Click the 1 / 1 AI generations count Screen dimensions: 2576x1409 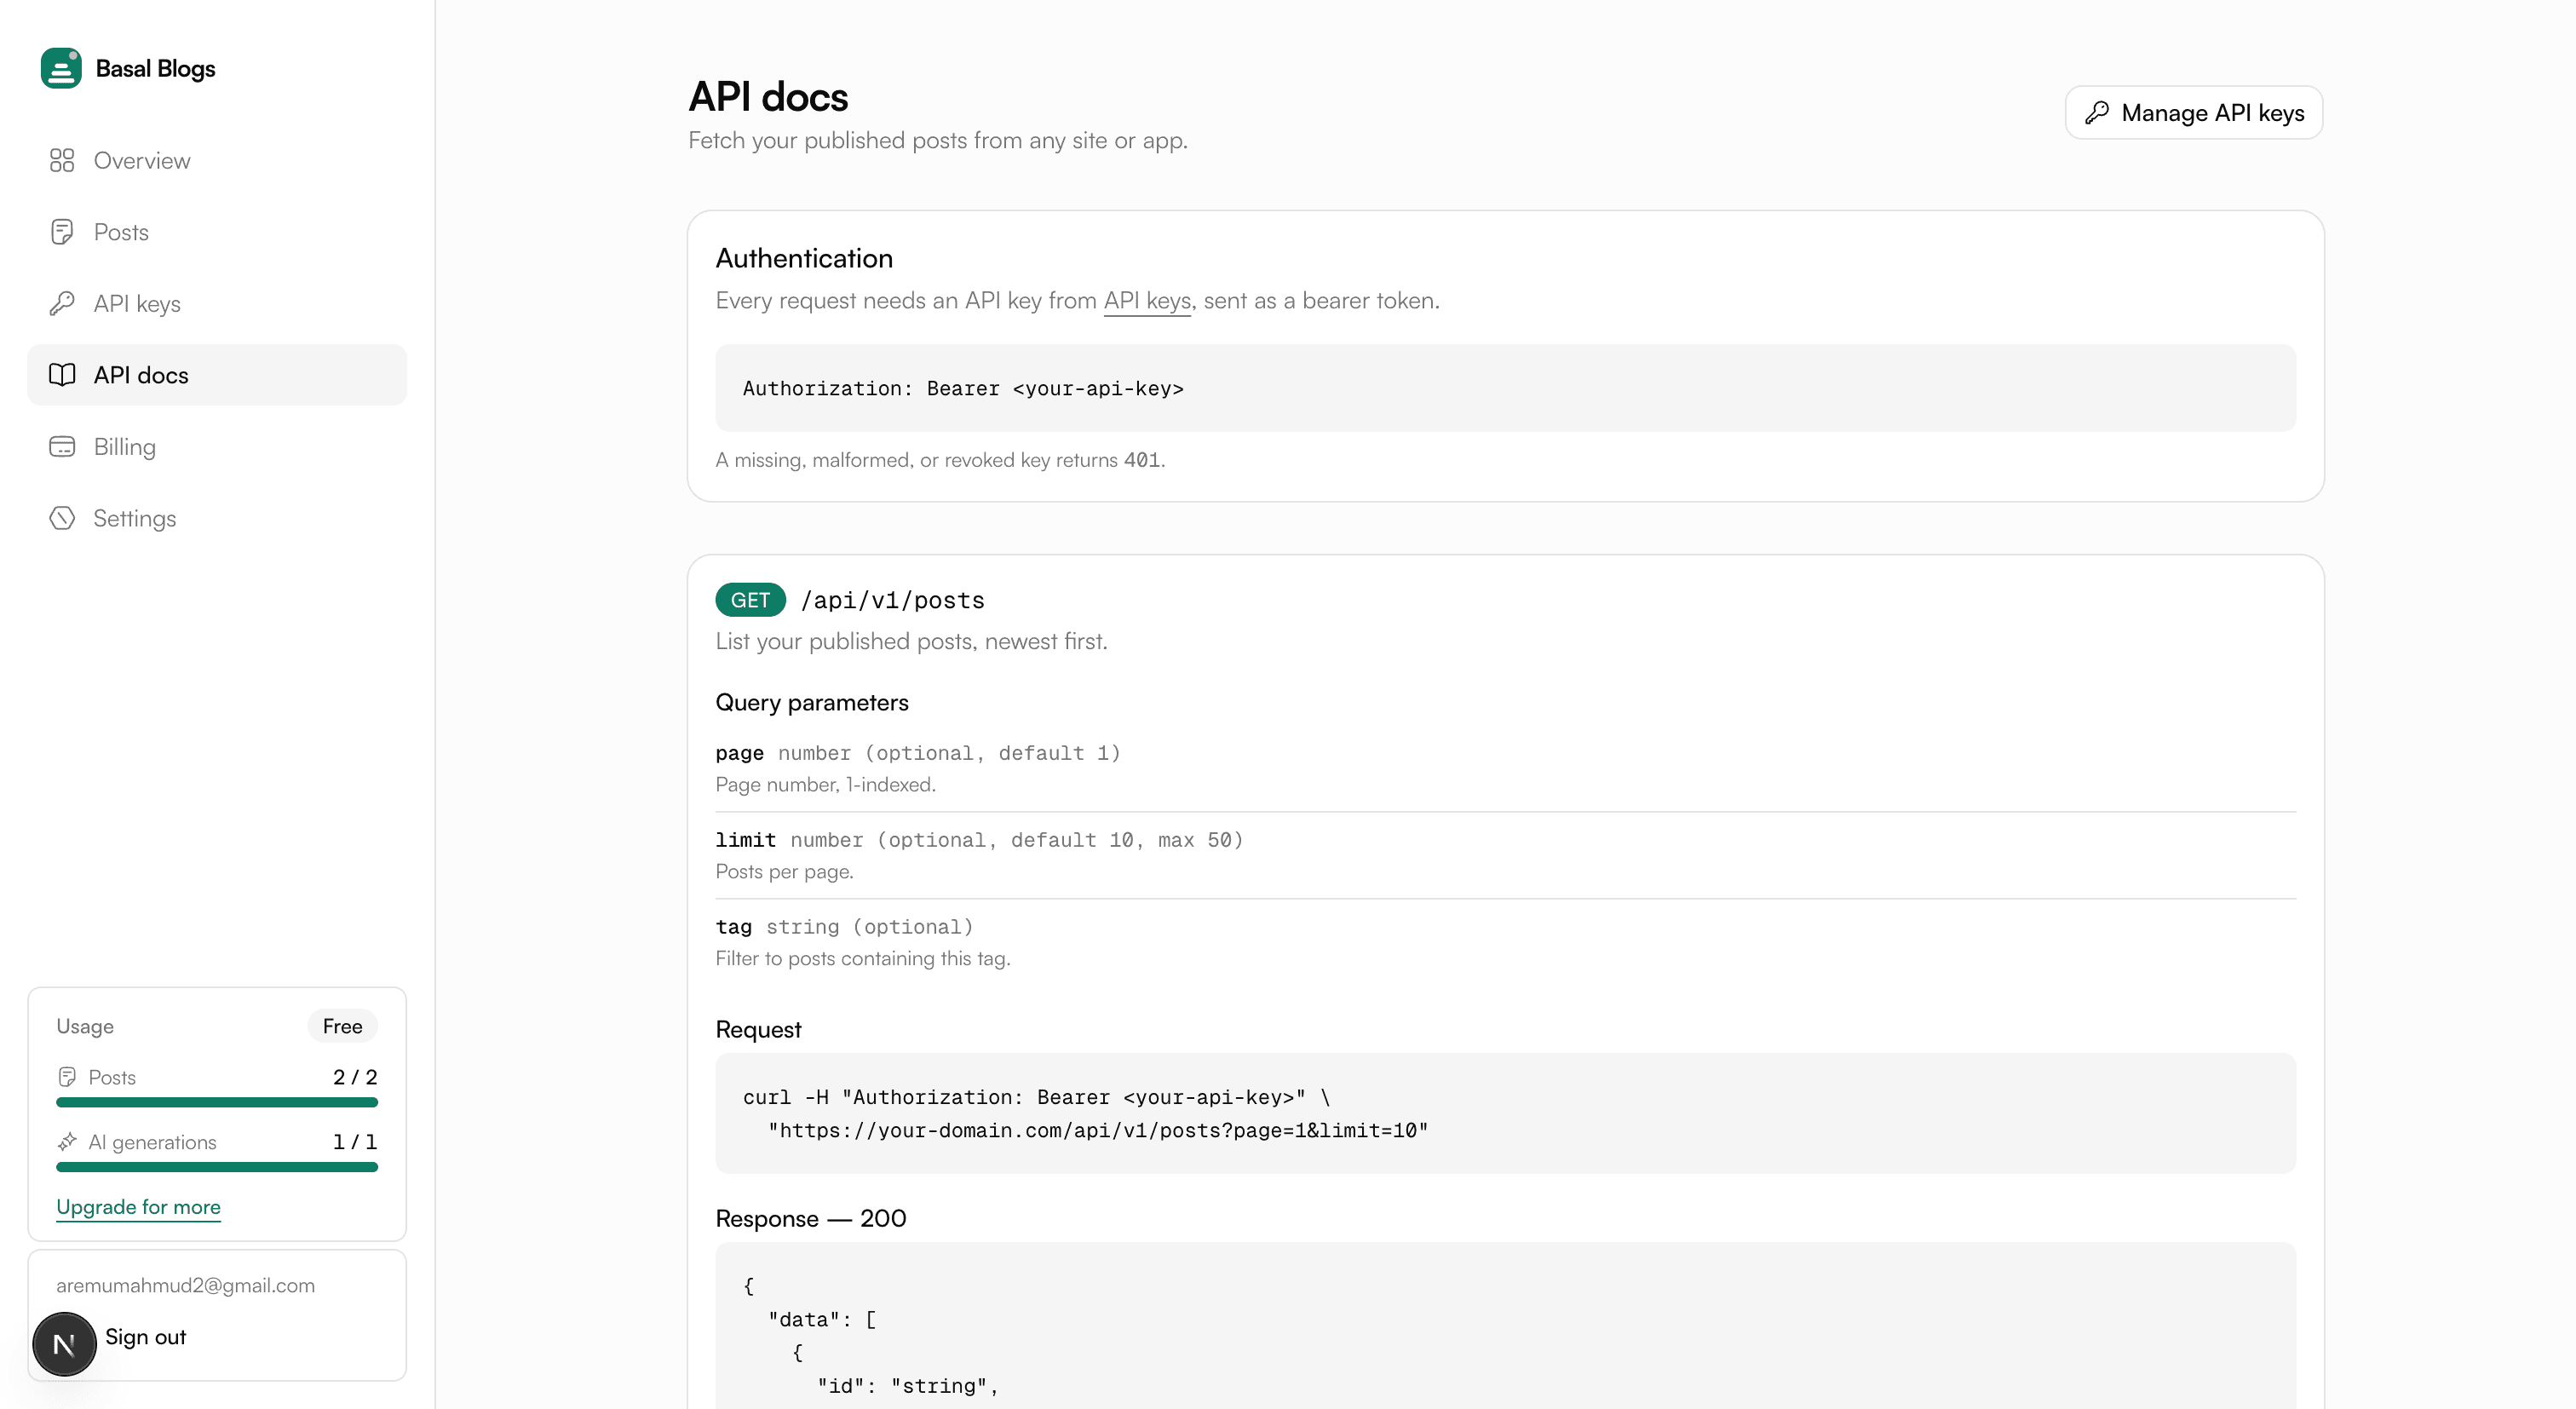(x=355, y=1142)
